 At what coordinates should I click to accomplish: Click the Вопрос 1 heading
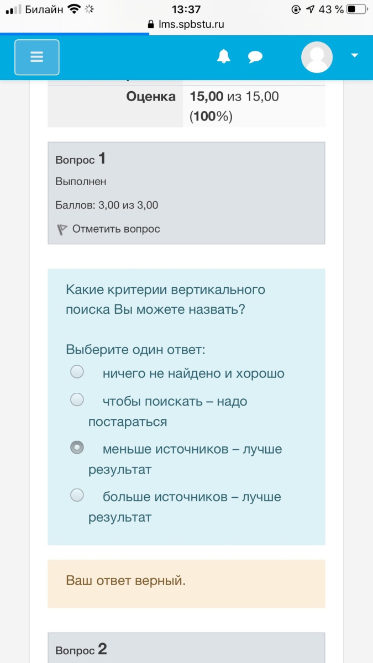81,159
